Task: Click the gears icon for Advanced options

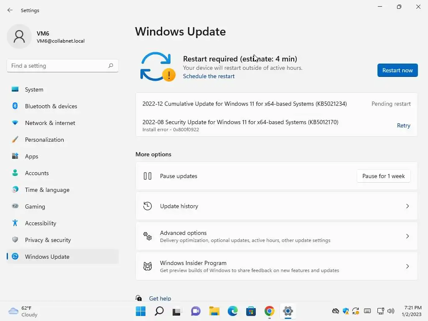Action: pyautogui.click(x=148, y=236)
